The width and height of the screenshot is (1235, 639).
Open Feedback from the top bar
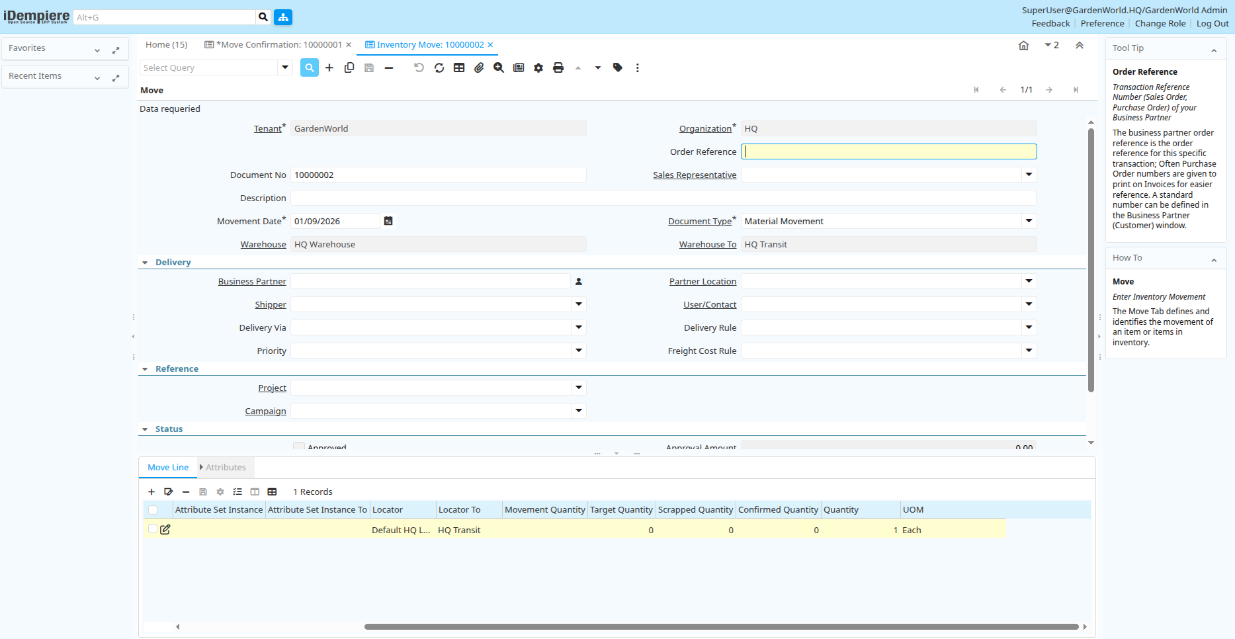click(1050, 23)
